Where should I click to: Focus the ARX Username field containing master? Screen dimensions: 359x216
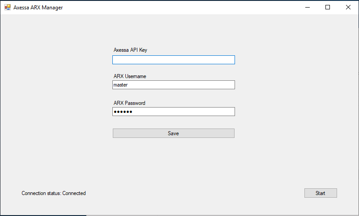[174, 85]
